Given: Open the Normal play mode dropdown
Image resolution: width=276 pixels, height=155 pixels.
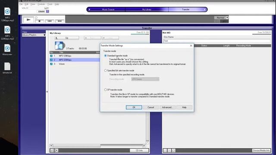Looking at the screenshot, I should point(221,18).
